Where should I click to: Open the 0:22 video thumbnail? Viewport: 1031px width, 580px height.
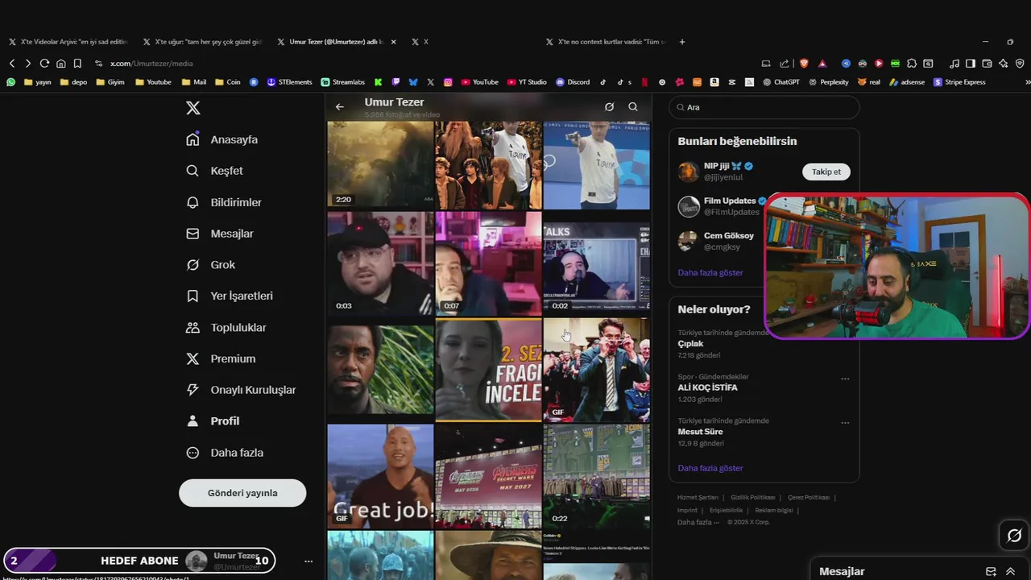pos(596,476)
